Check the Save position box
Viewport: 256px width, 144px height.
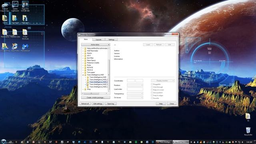pyautogui.click(x=152, y=92)
